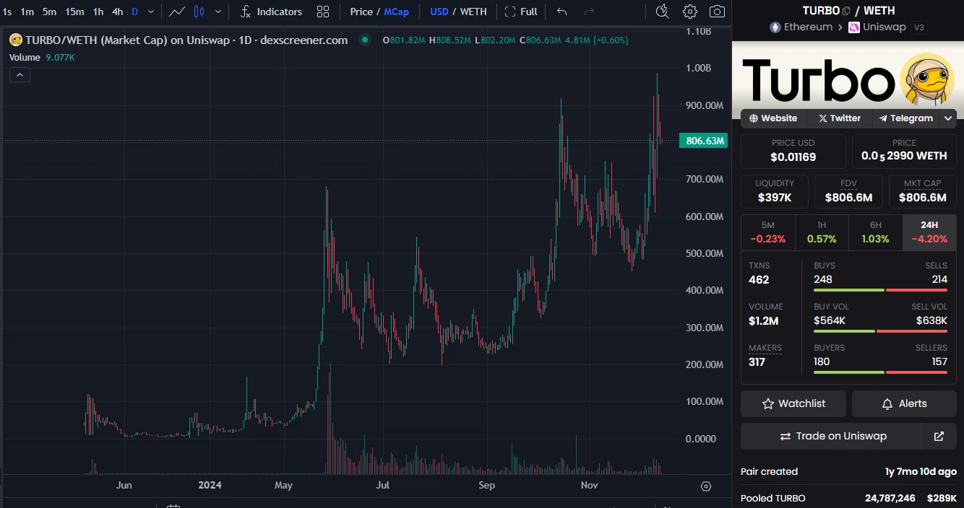Image resolution: width=964 pixels, height=508 pixels.
Task: Select the line chart style icon
Action: [176, 12]
